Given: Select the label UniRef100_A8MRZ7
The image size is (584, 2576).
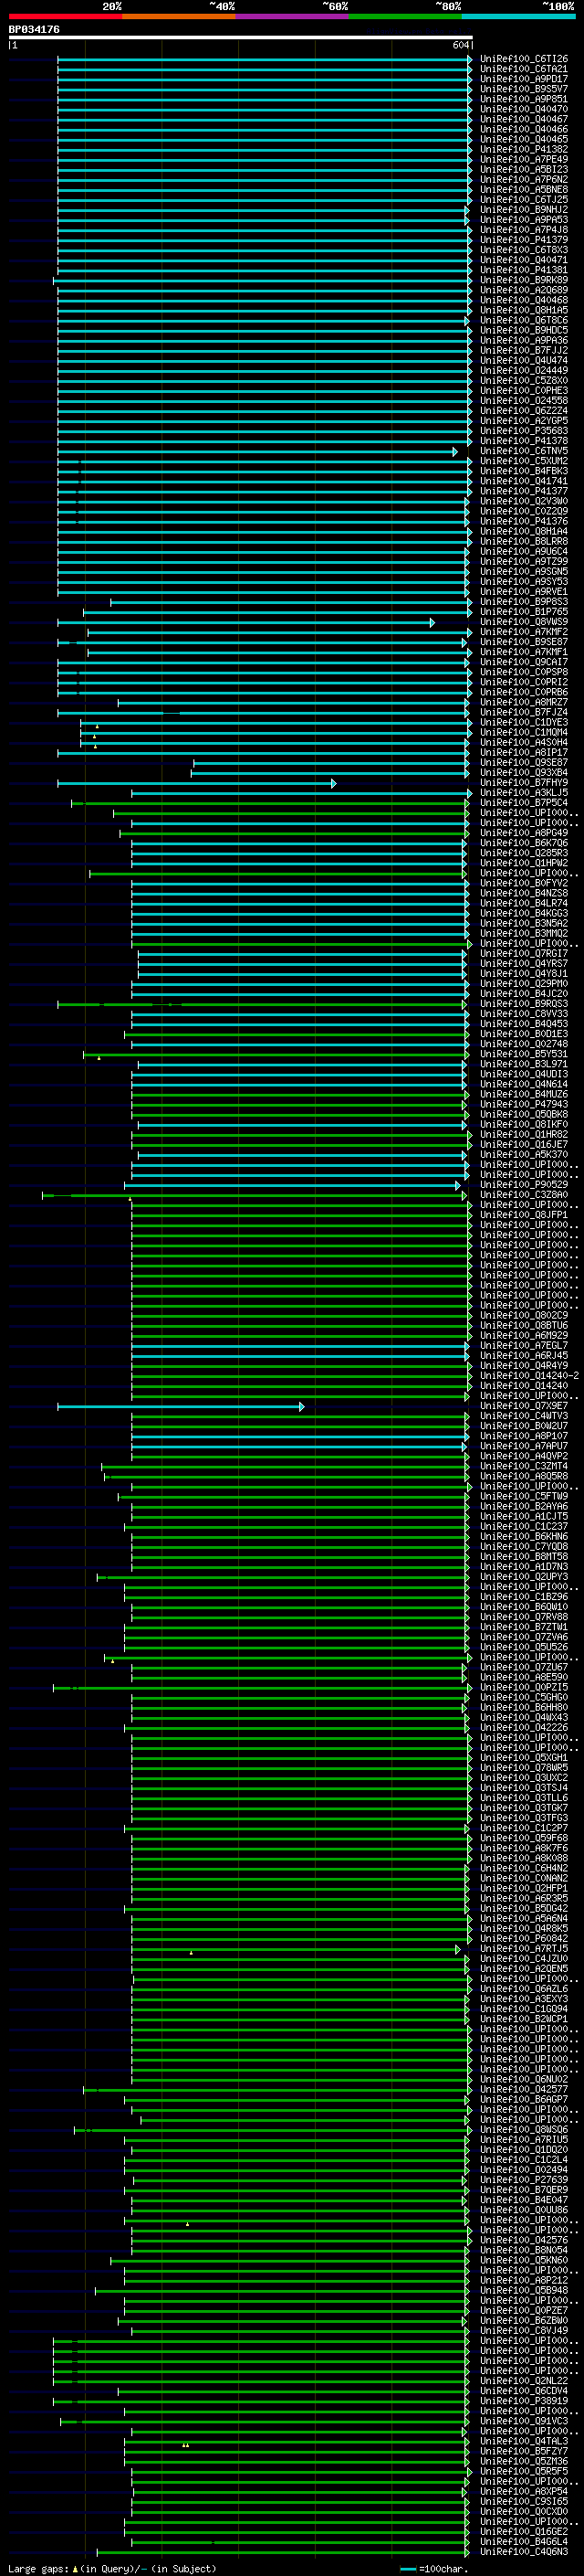Looking at the screenshot, I should click(524, 702).
